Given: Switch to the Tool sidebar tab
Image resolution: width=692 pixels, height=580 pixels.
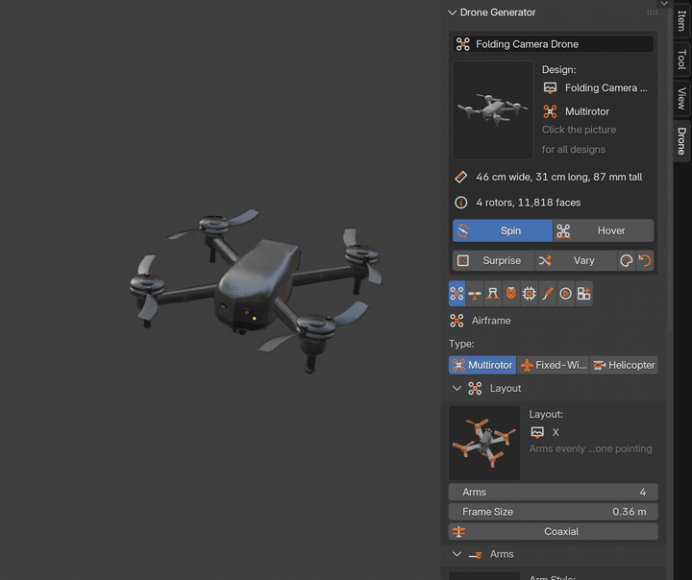Looking at the screenshot, I should (681, 60).
